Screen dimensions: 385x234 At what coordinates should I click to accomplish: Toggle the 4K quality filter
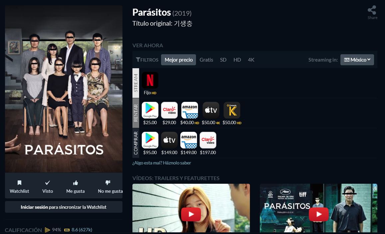point(251,60)
